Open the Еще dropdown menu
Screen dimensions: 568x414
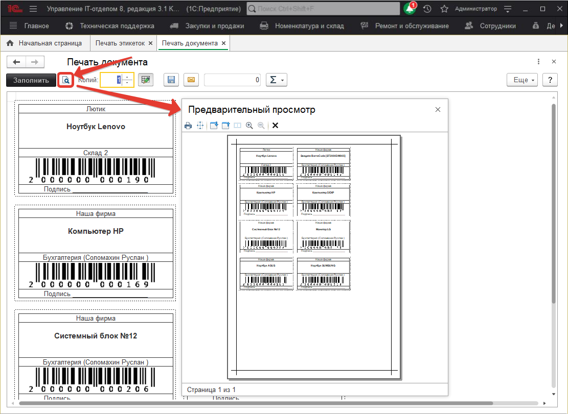click(522, 80)
